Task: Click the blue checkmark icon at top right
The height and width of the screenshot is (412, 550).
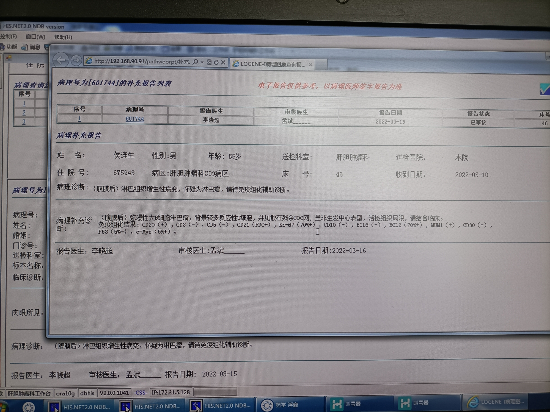Action: [x=545, y=89]
